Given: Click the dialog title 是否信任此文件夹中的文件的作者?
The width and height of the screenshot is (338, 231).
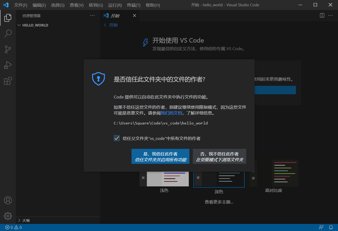Looking at the screenshot, I should [x=159, y=80].
